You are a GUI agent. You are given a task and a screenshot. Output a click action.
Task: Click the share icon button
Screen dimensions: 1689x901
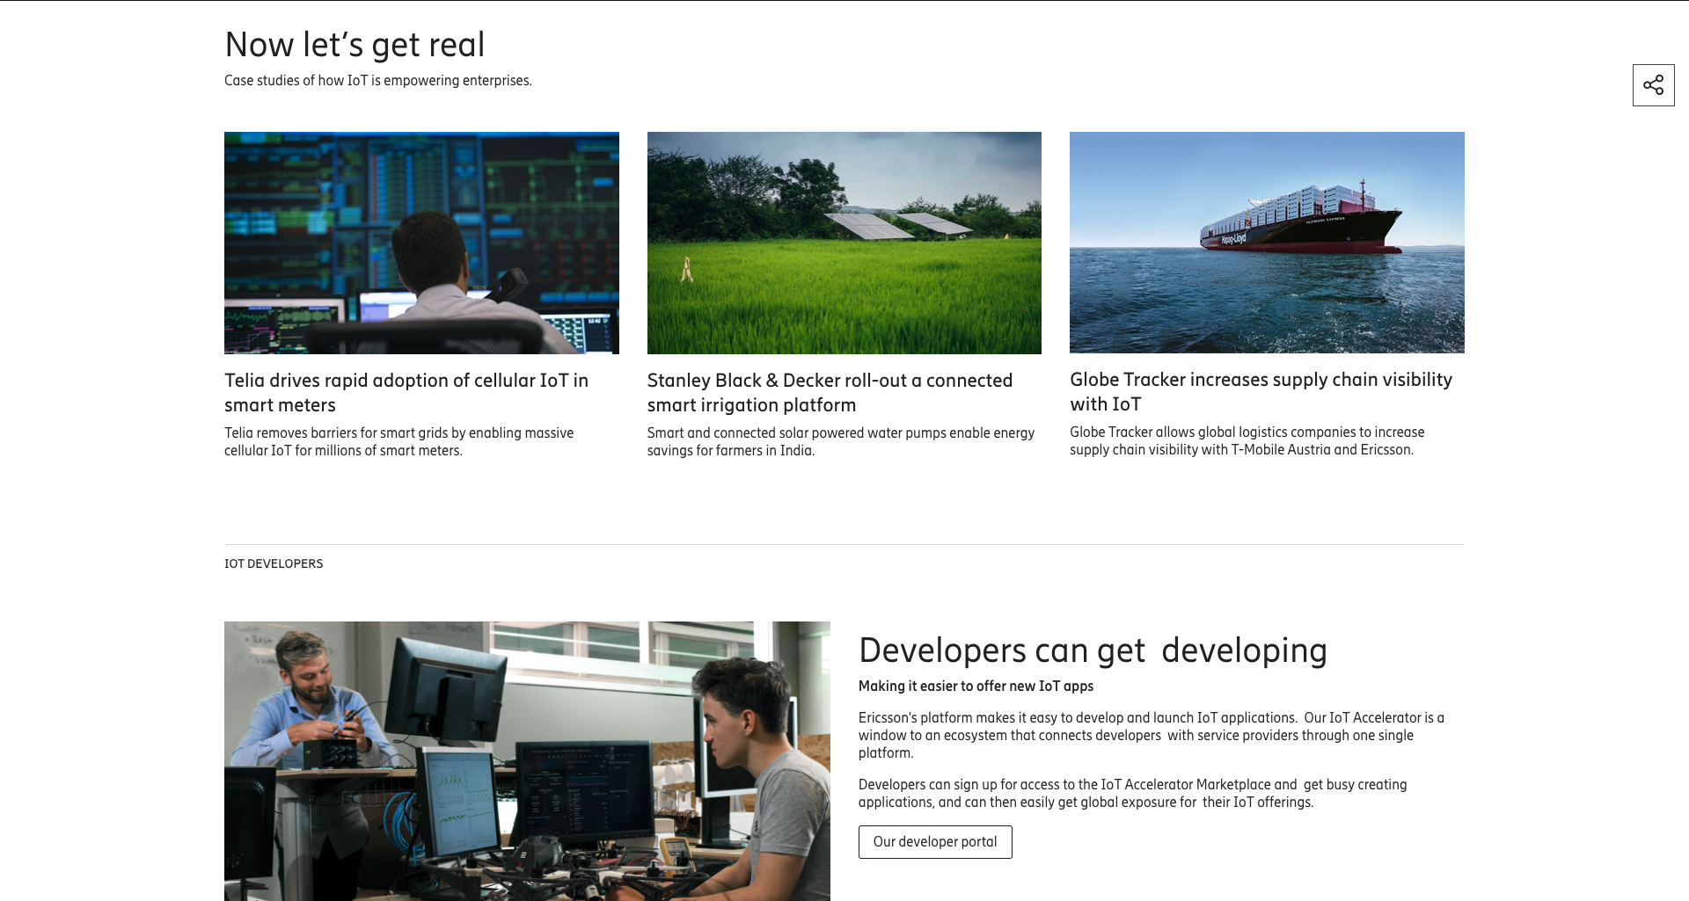point(1653,85)
